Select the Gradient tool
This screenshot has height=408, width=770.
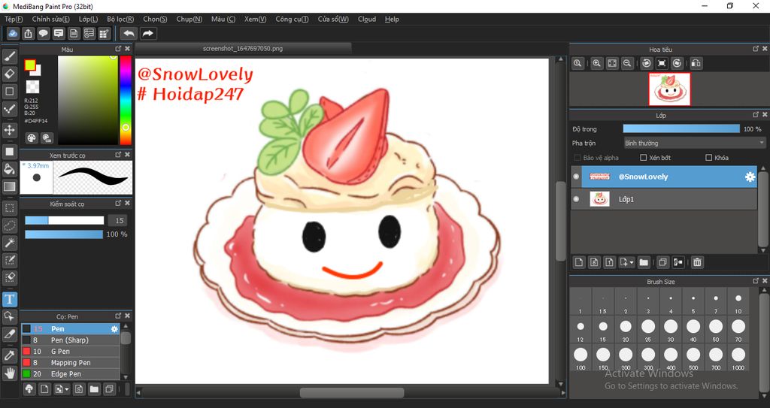[x=9, y=186]
